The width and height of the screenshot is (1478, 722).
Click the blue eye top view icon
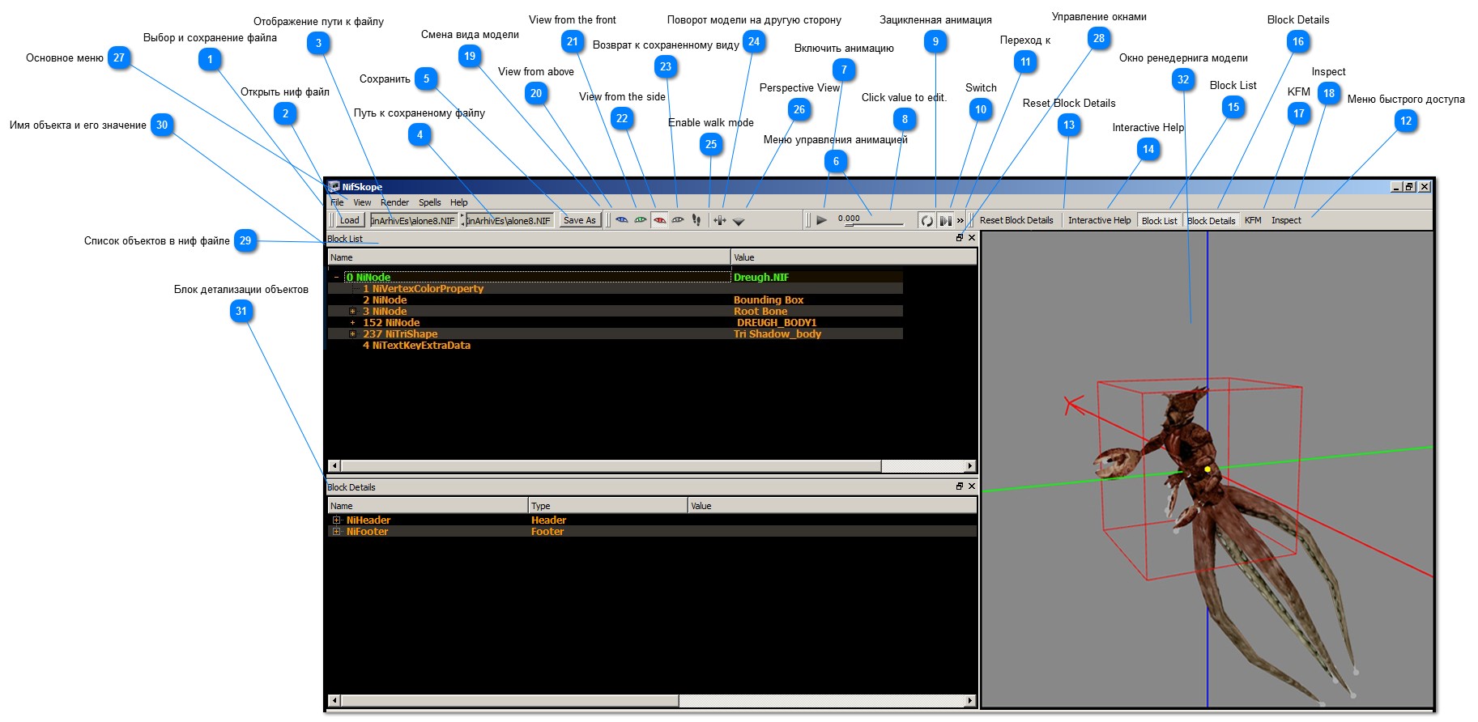click(621, 220)
